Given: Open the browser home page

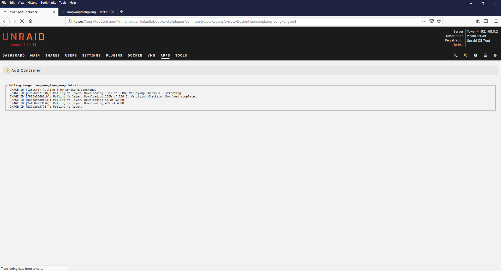Looking at the screenshot, I should tap(31, 21).
